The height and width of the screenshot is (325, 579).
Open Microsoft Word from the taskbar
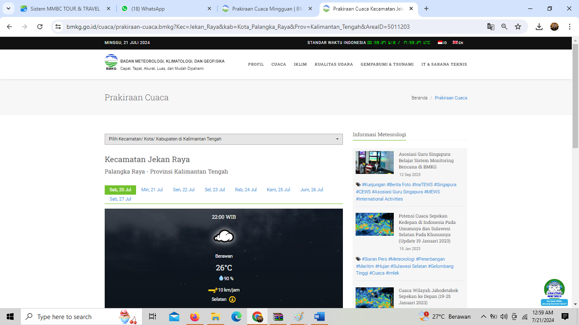[x=320, y=317]
